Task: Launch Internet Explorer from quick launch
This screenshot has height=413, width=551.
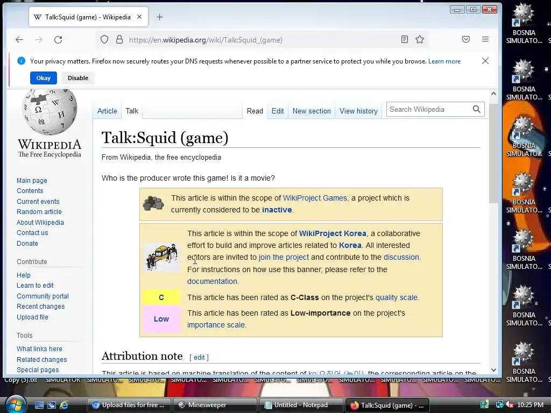Action: [65, 405]
